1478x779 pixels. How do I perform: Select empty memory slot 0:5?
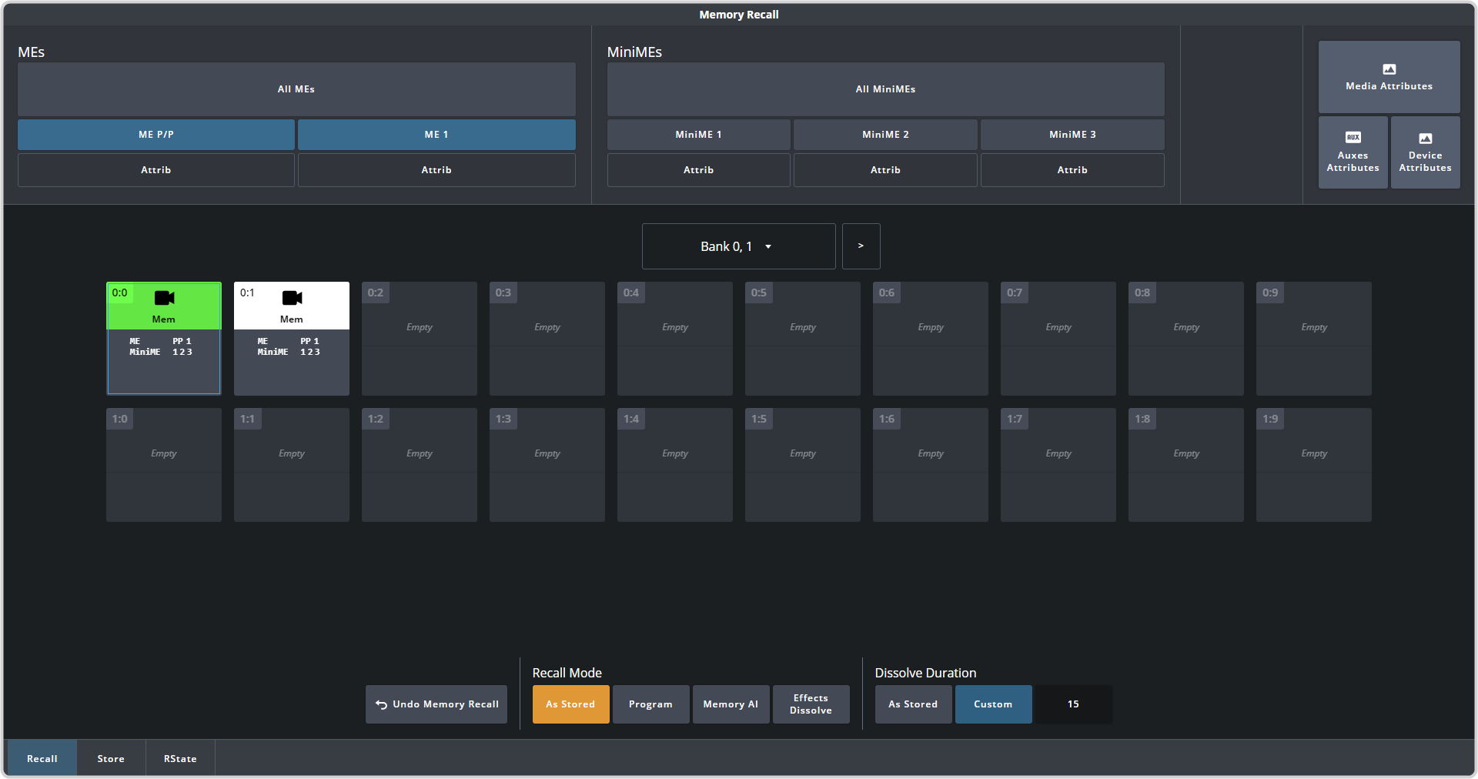point(803,339)
